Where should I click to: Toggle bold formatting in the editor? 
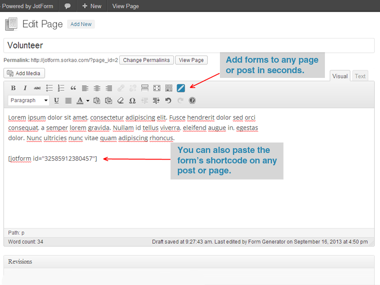[x=13, y=88]
